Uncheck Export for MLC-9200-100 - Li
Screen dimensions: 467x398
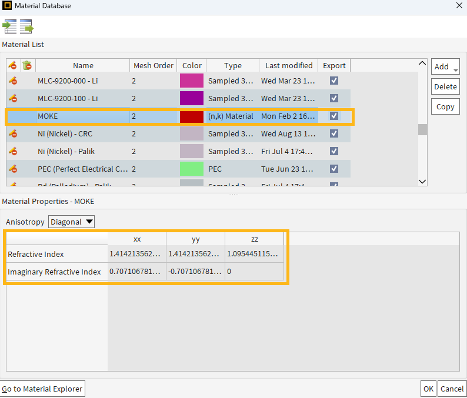334,98
